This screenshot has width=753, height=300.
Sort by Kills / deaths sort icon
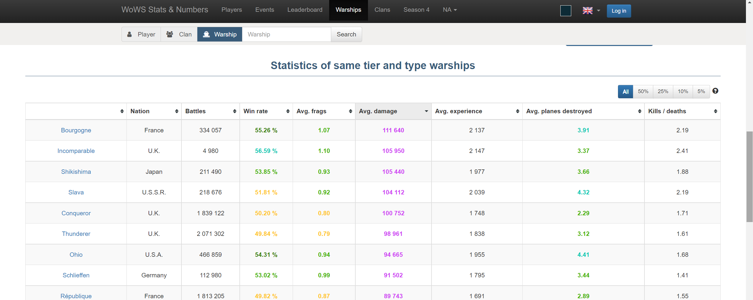[715, 111]
